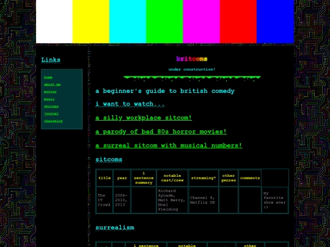The image size is (330, 247).
Task: Click the 'surrealism' section heading
Action: tap(115, 227)
